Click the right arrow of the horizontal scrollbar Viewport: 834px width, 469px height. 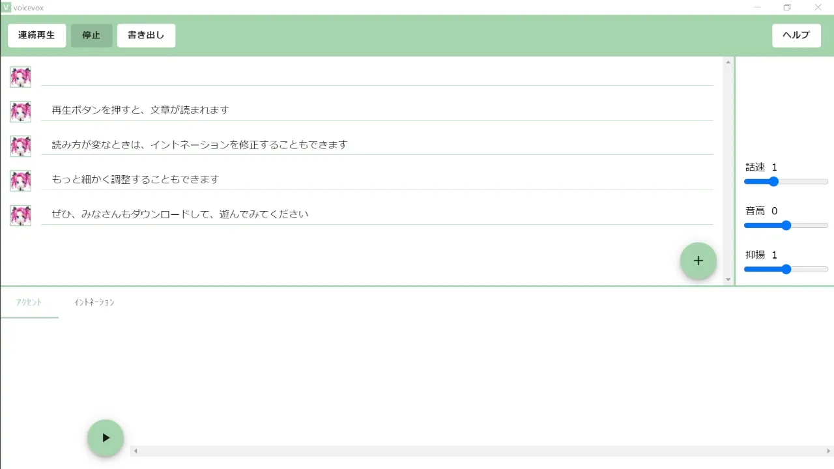coord(828,451)
